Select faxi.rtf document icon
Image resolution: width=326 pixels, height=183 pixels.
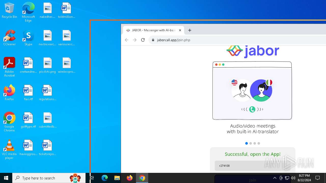(28, 93)
